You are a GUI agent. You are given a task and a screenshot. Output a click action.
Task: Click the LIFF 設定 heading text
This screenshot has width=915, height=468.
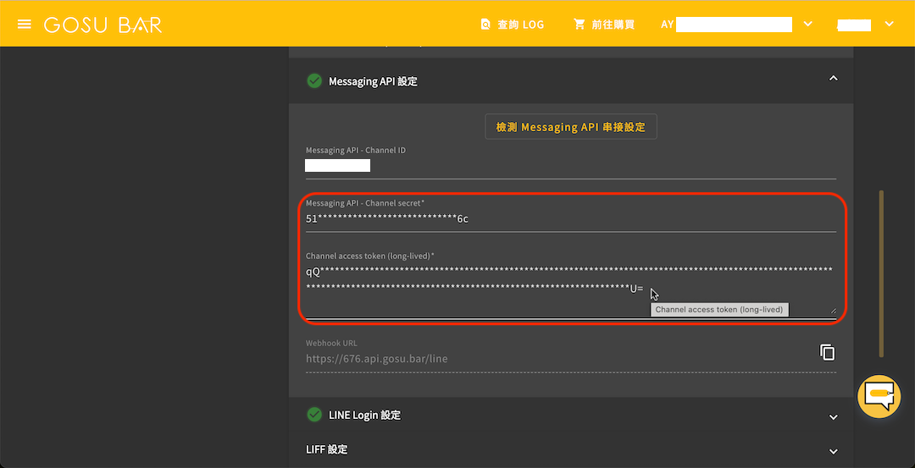pos(327,449)
